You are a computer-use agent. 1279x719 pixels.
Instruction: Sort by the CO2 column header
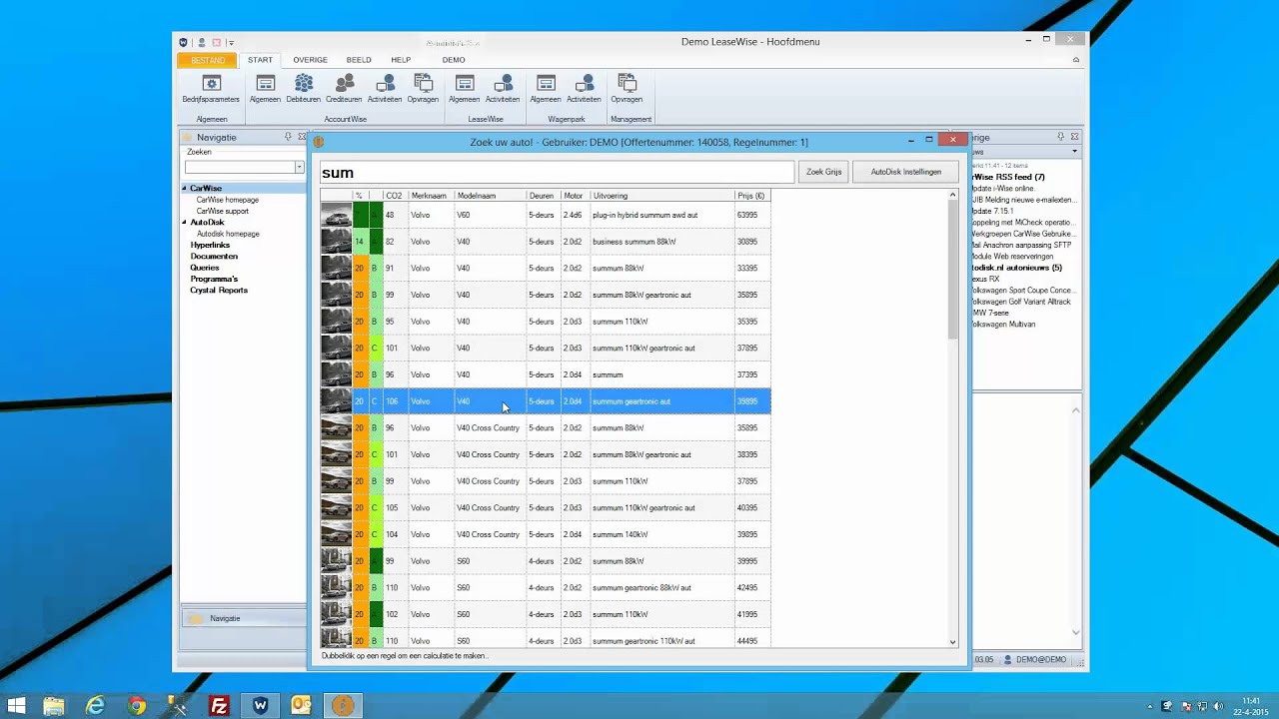pyautogui.click(x=396, y=196)
